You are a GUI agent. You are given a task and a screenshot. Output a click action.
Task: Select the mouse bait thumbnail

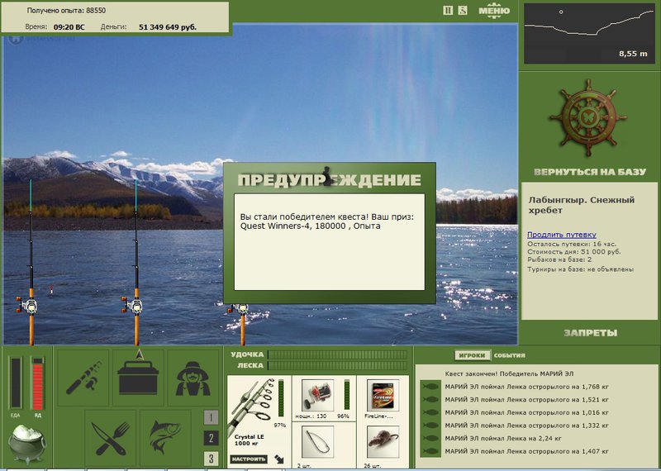tap(383, 441)
